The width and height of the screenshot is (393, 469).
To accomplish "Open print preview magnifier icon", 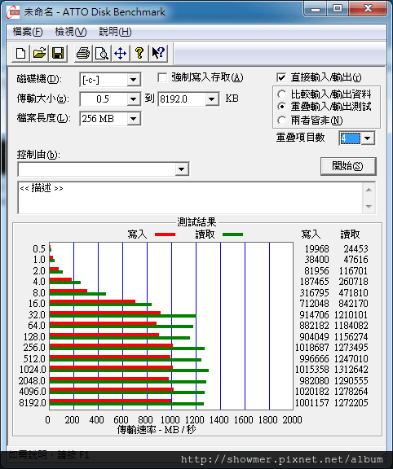I will coord(102,54).
